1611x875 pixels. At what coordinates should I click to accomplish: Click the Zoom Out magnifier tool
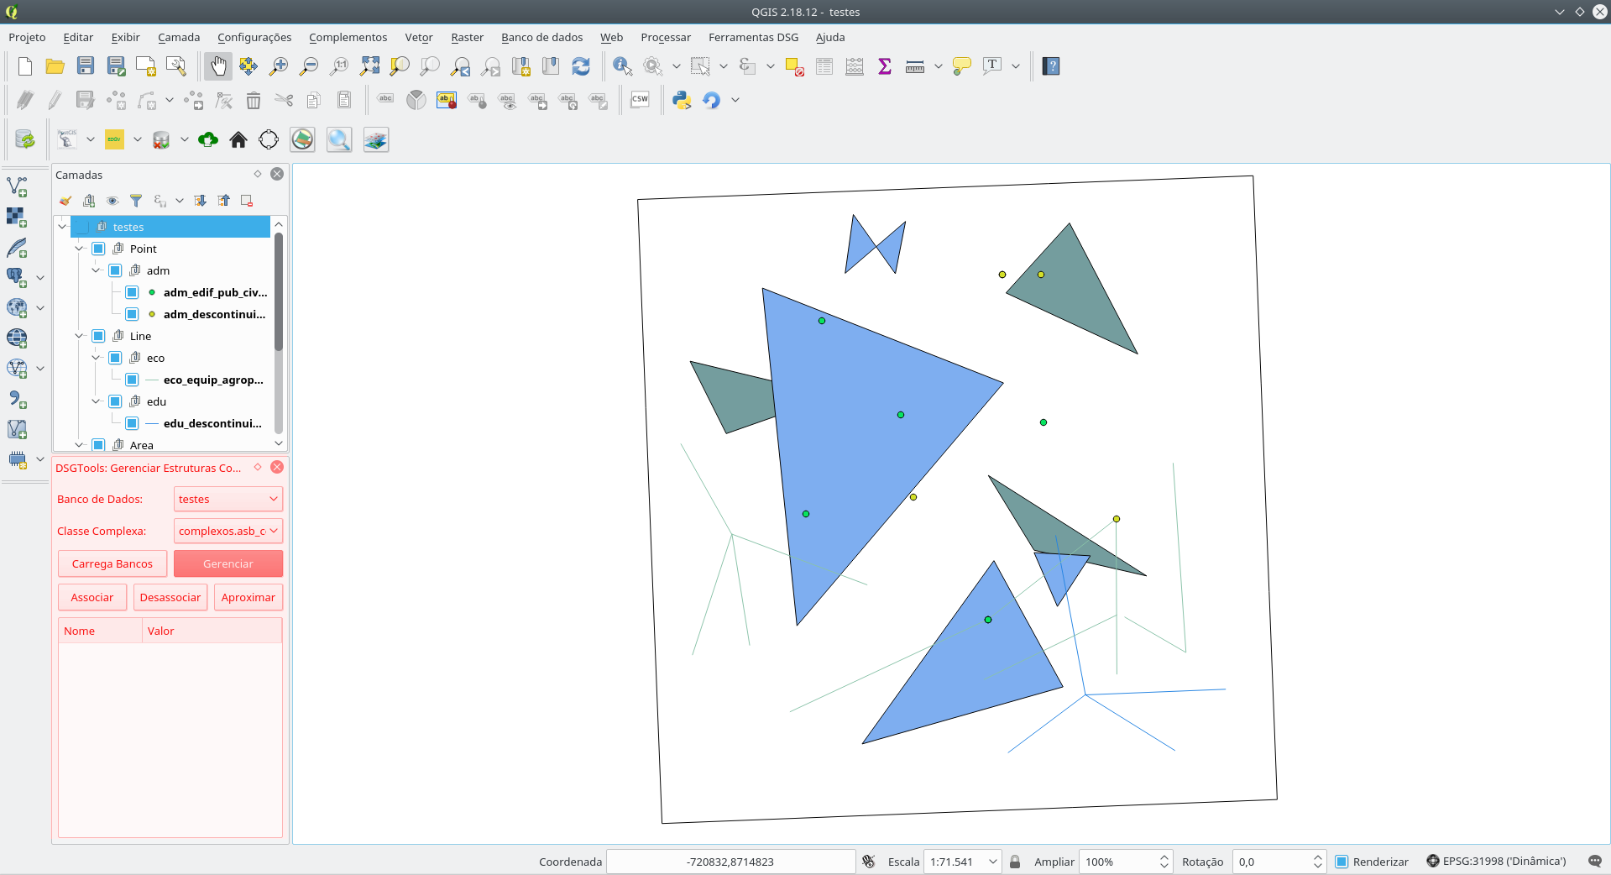[309, 66]
